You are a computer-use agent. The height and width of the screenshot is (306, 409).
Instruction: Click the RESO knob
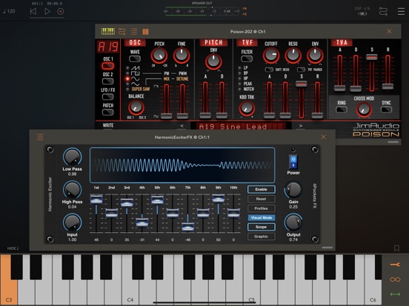(x=293, y=55)
